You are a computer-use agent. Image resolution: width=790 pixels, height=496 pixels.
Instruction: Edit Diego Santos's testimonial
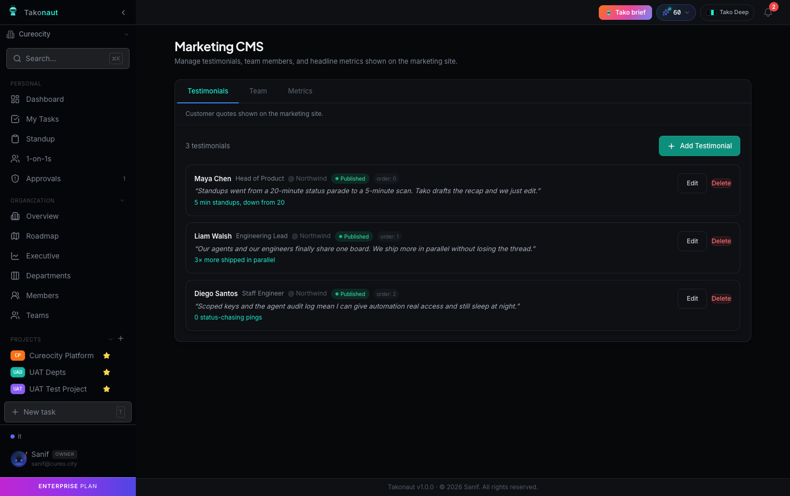(x=692, y=299)
